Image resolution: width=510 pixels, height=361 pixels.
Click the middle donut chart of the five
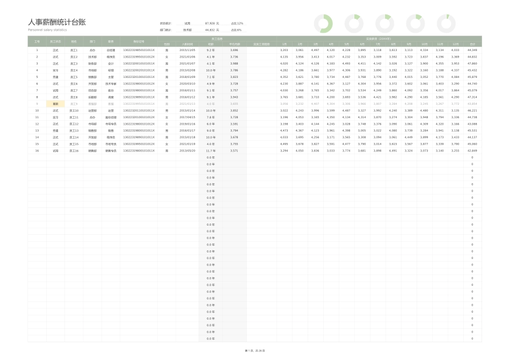pos(385,23)
